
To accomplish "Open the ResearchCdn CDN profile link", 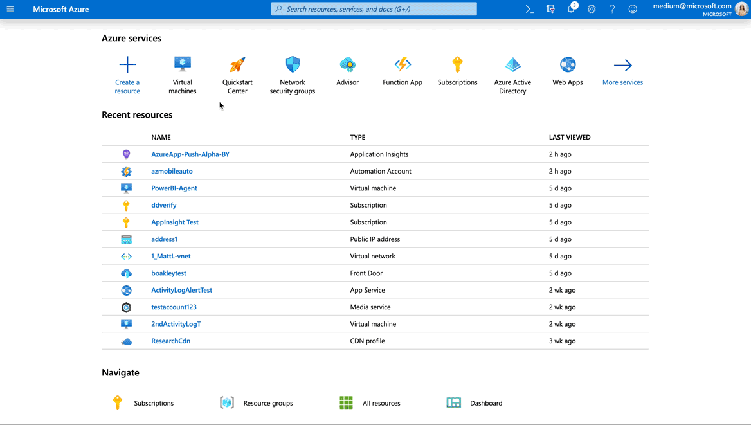I will [x=170, y=341].
